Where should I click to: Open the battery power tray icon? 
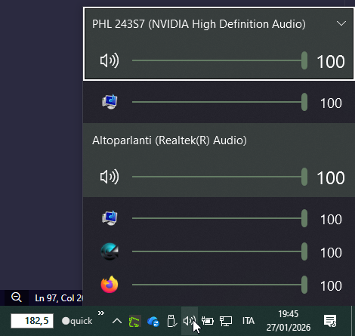tap(208, 321)
